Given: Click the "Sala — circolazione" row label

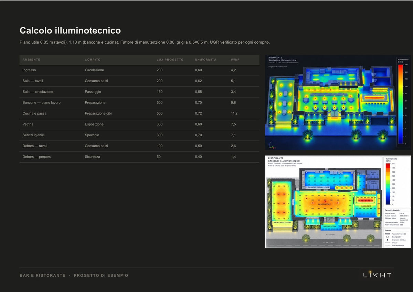Looking at the screenshot, I should point(38,92).
